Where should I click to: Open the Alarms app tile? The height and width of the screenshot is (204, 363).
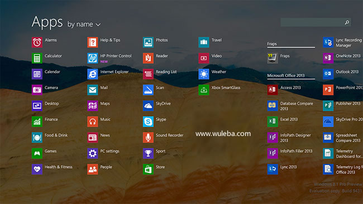tap(37, 42)
